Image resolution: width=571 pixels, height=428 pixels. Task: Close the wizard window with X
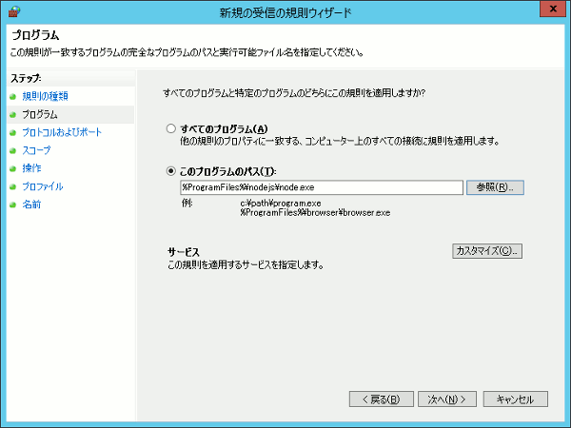click(553, 9)
